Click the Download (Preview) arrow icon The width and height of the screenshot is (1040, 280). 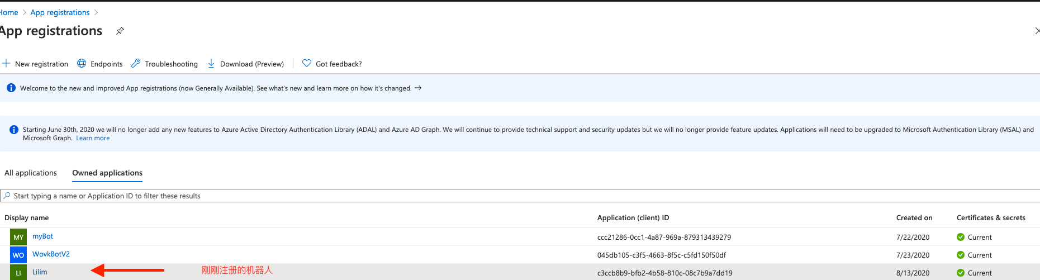[211, 64]
